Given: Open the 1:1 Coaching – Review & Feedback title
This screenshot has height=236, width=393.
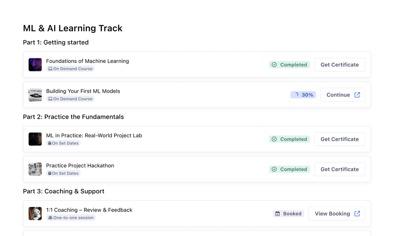Looking at the screenshot, I should pyautogui.click(x=89, y=210).
